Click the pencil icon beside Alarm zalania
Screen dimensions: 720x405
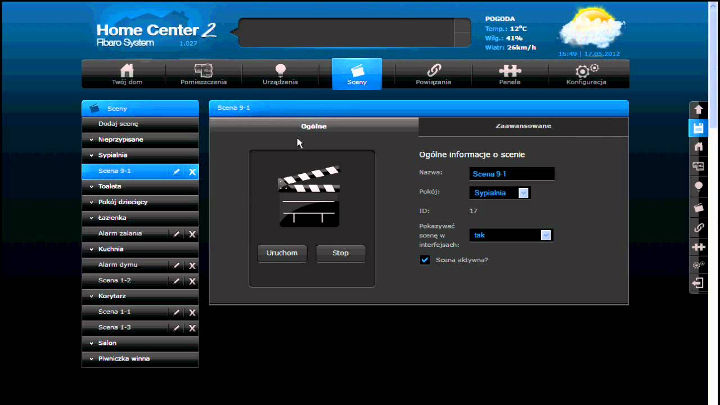[177, 234]
